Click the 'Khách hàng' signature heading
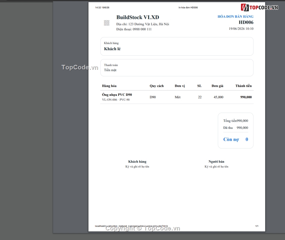The height and width of the screenshot is (240, 285). click(137, 162)
